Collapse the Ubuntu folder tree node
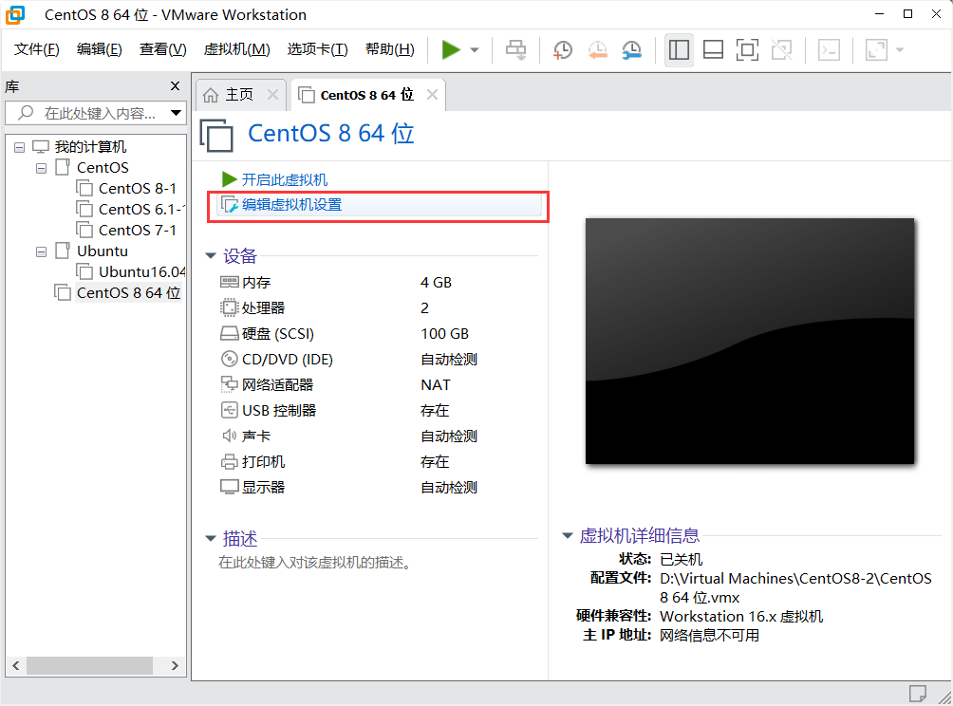The width and height of the screenshot is (953, 706). (x=42, y=252)
